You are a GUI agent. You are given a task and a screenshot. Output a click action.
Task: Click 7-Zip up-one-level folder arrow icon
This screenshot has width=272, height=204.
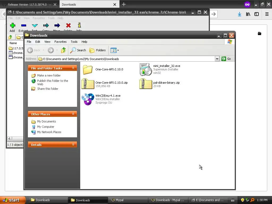pyautogui.click(x=10, y=37)
